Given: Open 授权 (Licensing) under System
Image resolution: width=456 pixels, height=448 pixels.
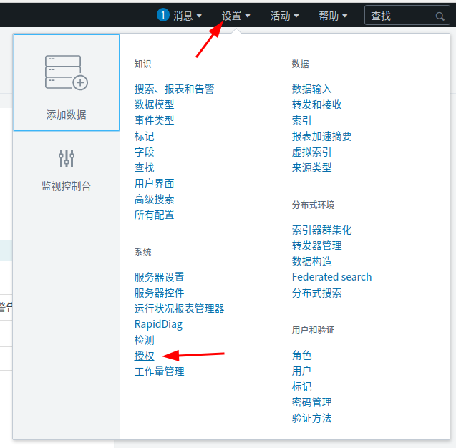Looking at the screenshot, I should [144, 356].
